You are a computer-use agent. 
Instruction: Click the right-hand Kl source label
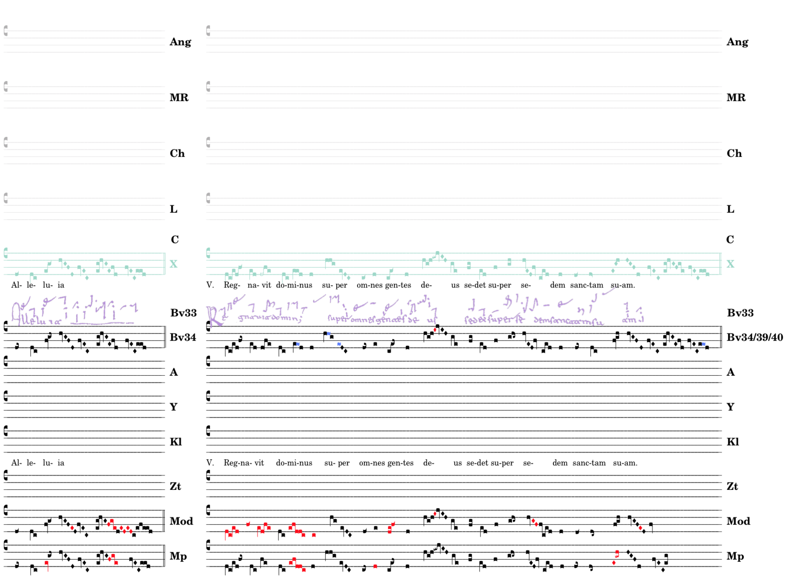click(732, 442)
